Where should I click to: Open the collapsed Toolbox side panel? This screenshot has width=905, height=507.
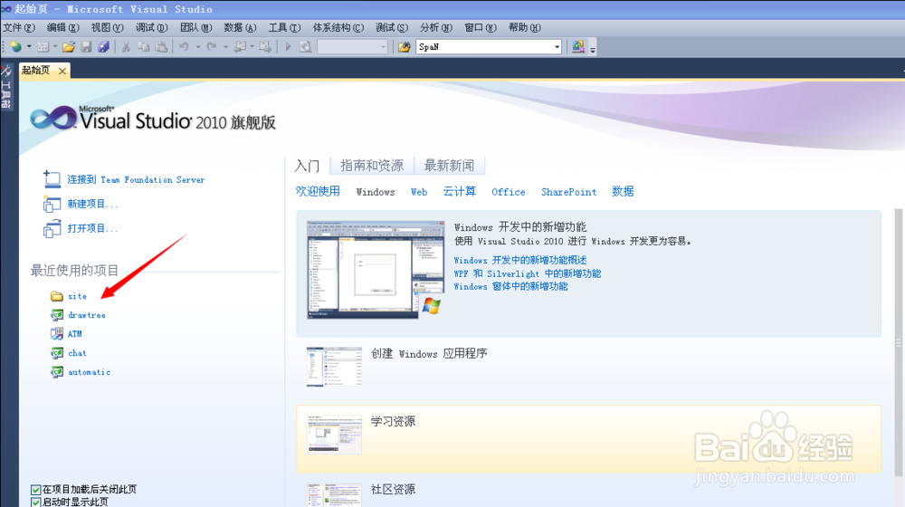(5, 87)
